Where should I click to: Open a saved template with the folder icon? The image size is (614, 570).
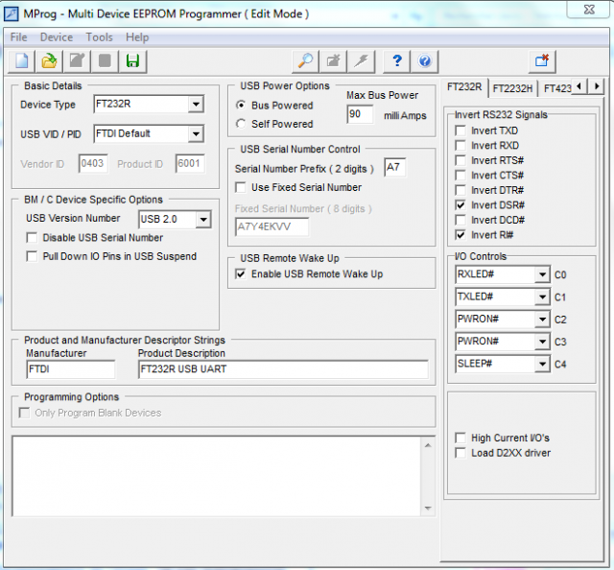(x=49, y=61)
